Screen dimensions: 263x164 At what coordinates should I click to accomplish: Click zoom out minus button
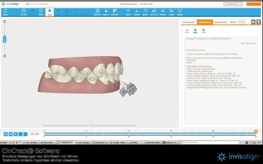(5, 56)
